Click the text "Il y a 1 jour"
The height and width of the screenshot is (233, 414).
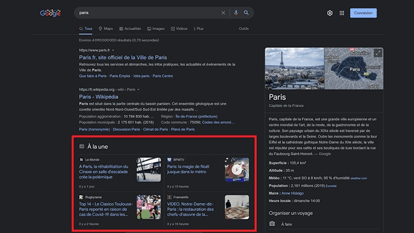click(x=86, y=186)
